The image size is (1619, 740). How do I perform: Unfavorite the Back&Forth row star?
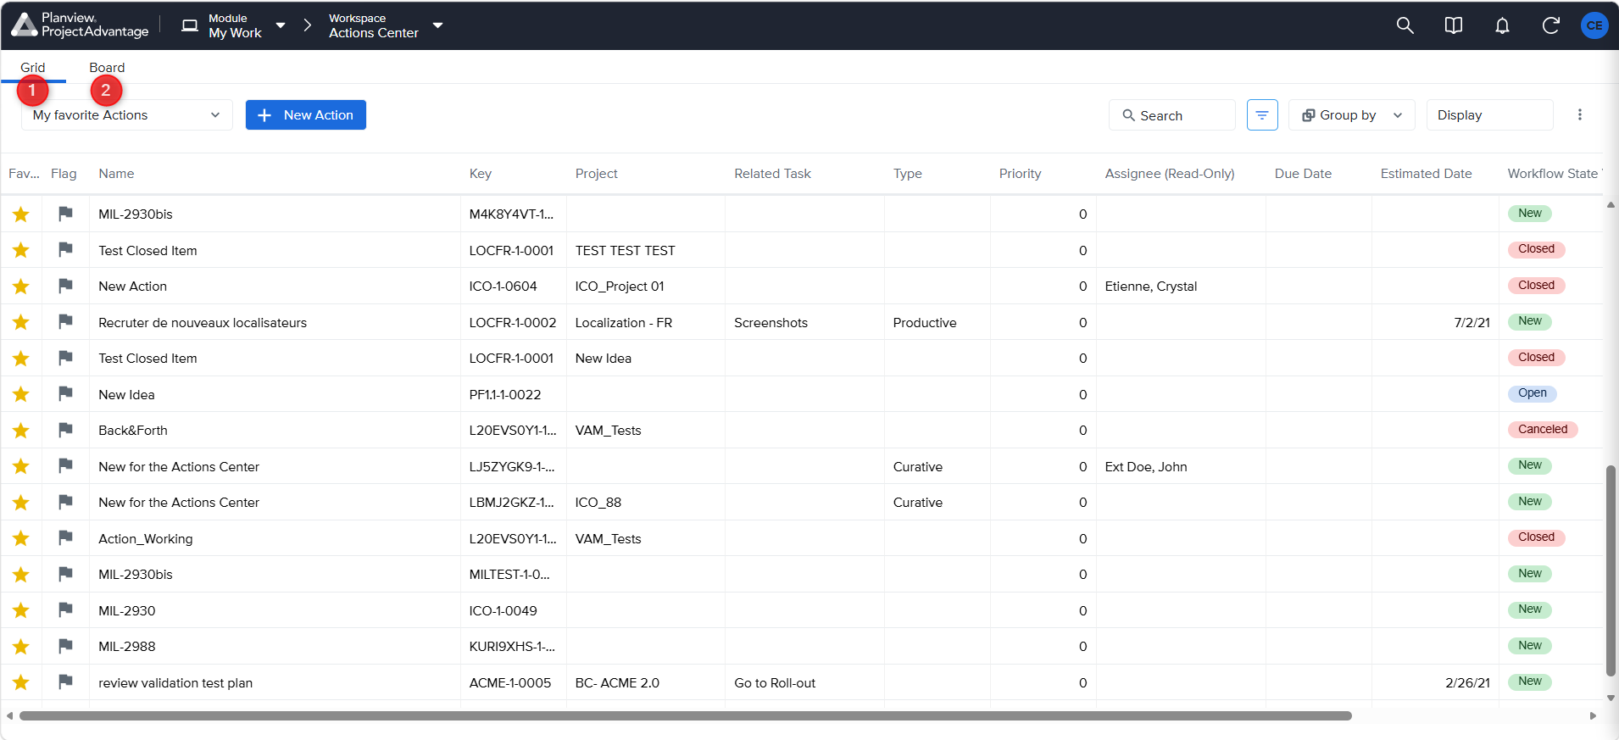pos(21,431)
